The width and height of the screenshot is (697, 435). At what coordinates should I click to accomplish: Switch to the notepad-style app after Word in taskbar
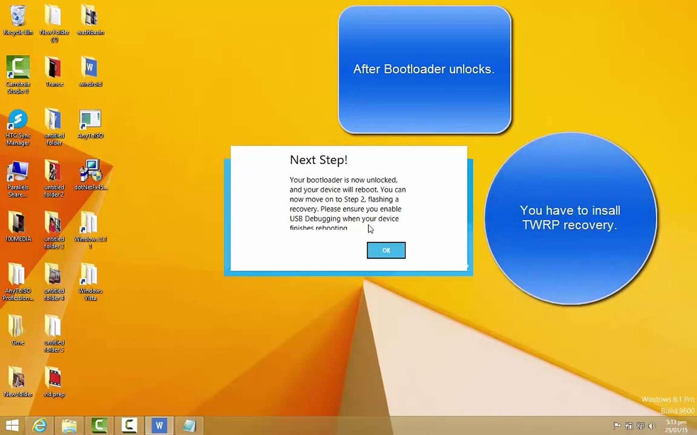(x=189, y=425)
